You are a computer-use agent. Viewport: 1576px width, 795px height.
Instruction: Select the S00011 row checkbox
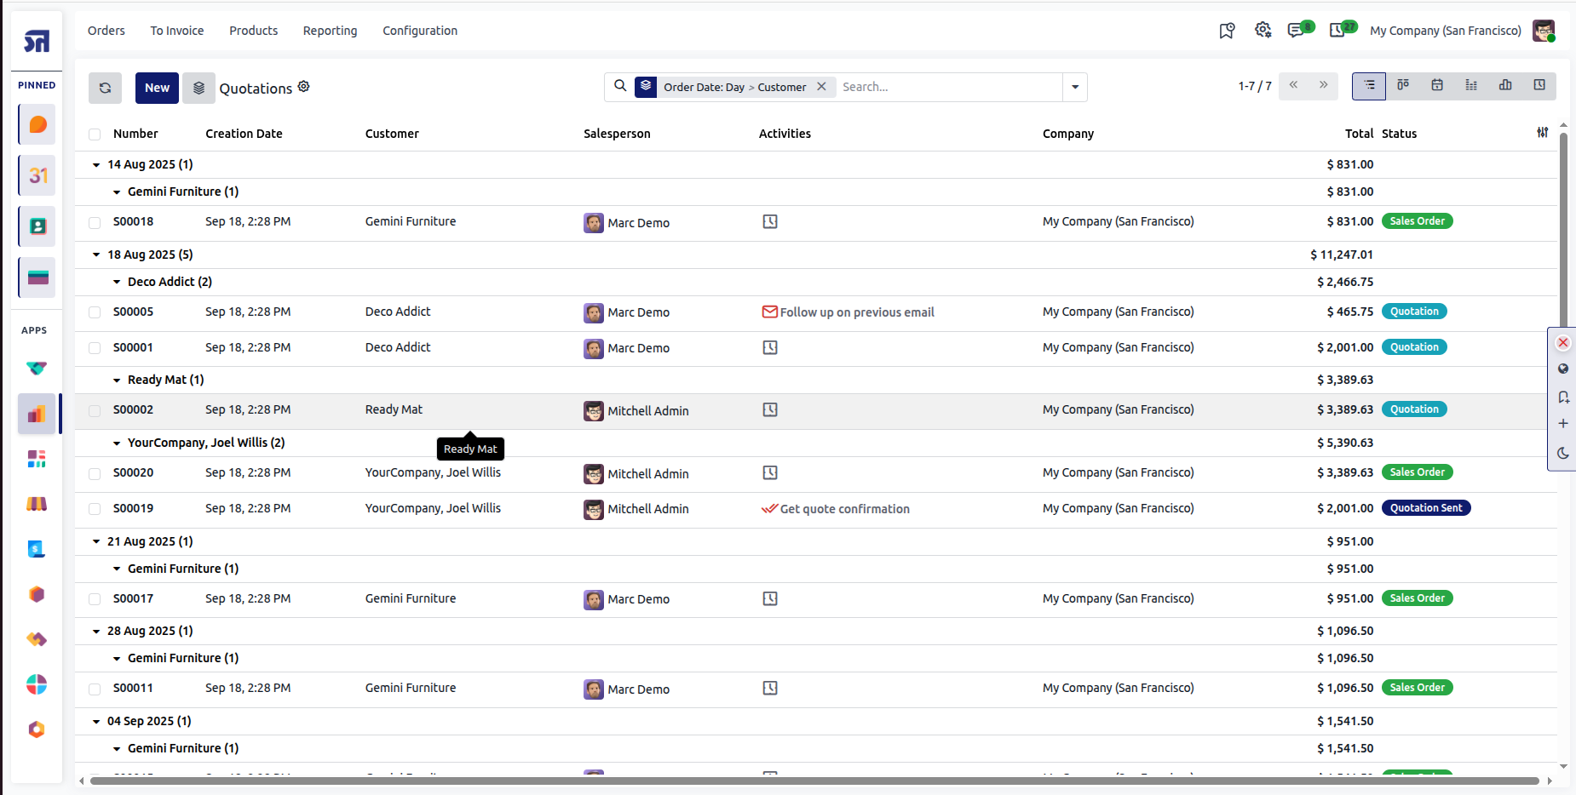(x=95, y=689)
